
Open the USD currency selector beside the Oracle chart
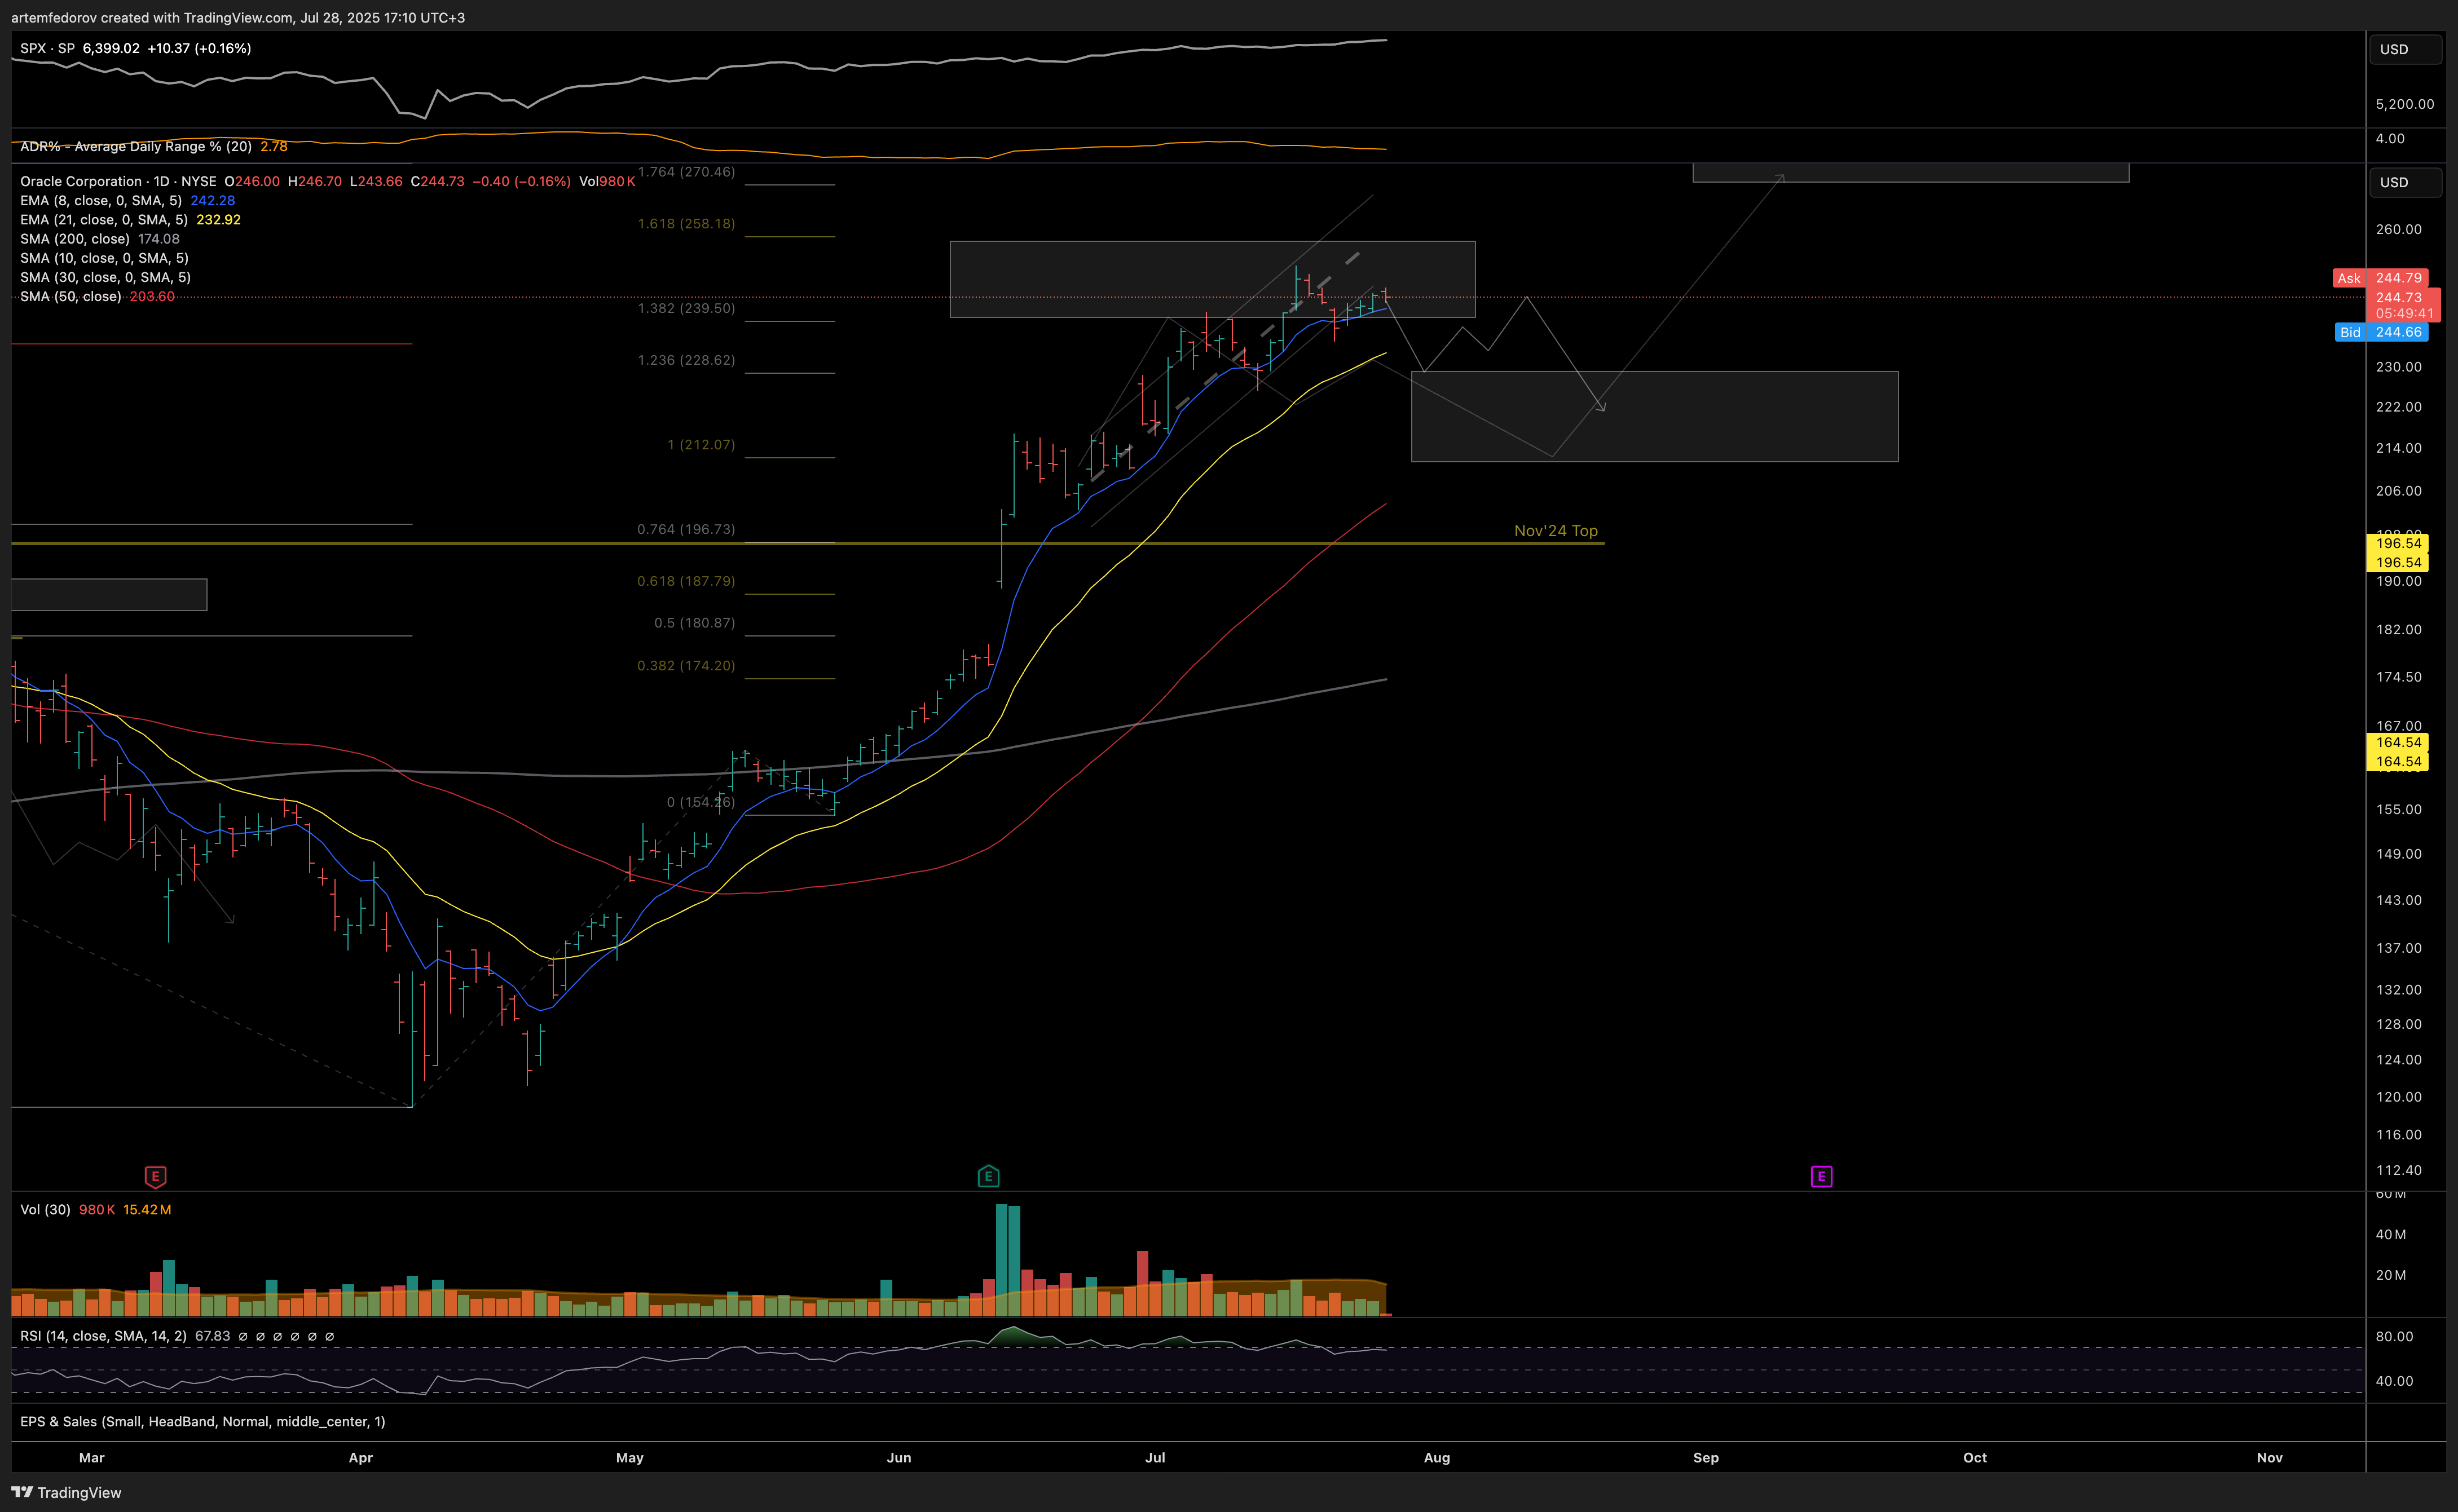pyautogui.click(x=2404, y=182)
